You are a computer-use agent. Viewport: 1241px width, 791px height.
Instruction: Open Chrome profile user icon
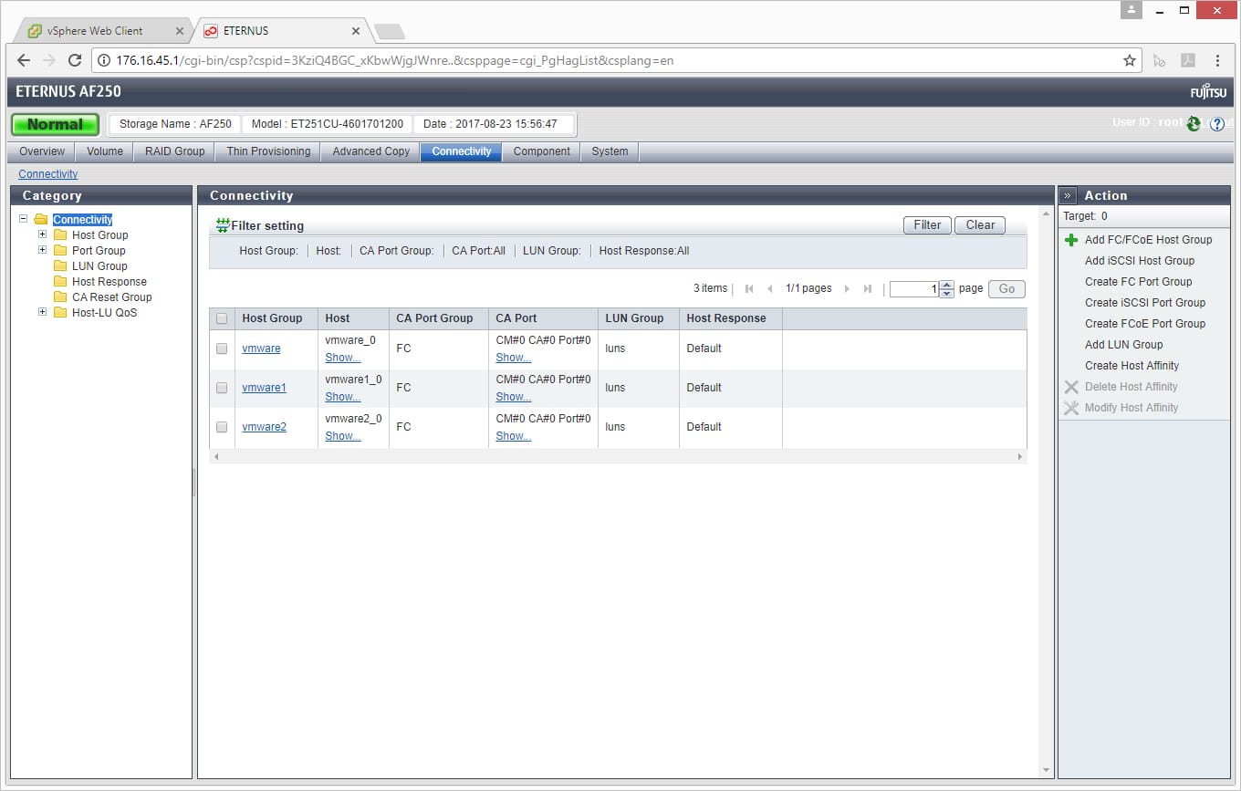pos(1131,10)
